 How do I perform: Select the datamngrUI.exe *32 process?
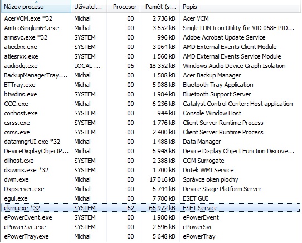coord(151,142)
